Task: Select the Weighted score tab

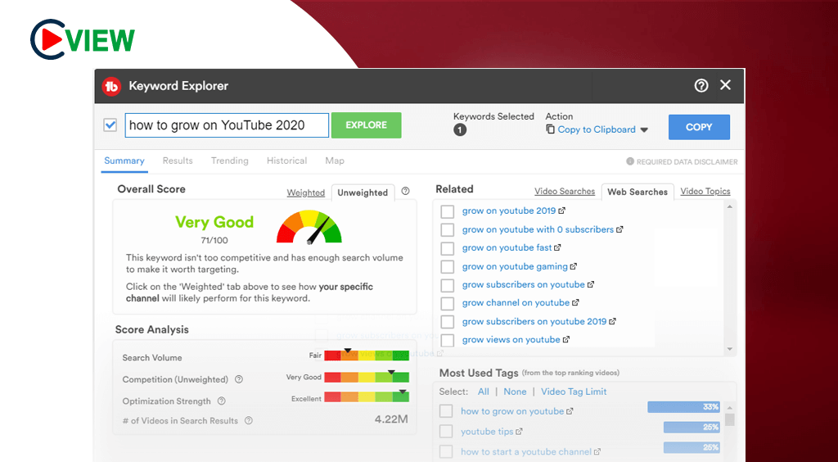Action: point(306,192)
